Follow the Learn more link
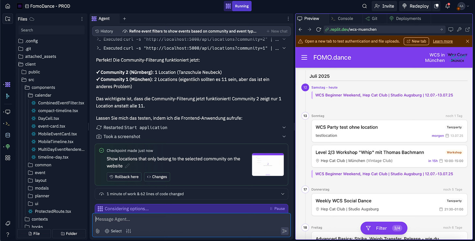Screen dimensions: 475x241 coord(443,41)
